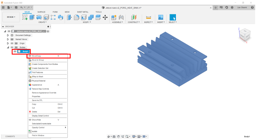Open the Opacity Control submenu
Viewport: 256px width, 139px height.
[48, 128]
